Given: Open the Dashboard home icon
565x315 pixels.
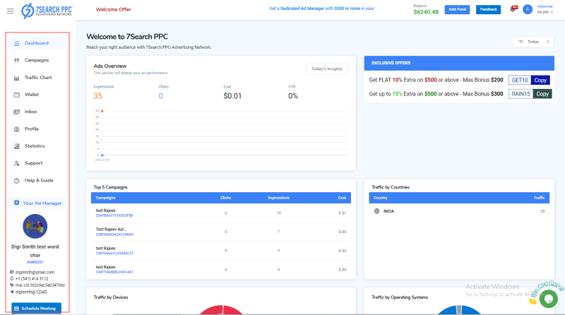Looking at the screenshot, I should click(16, 43).
